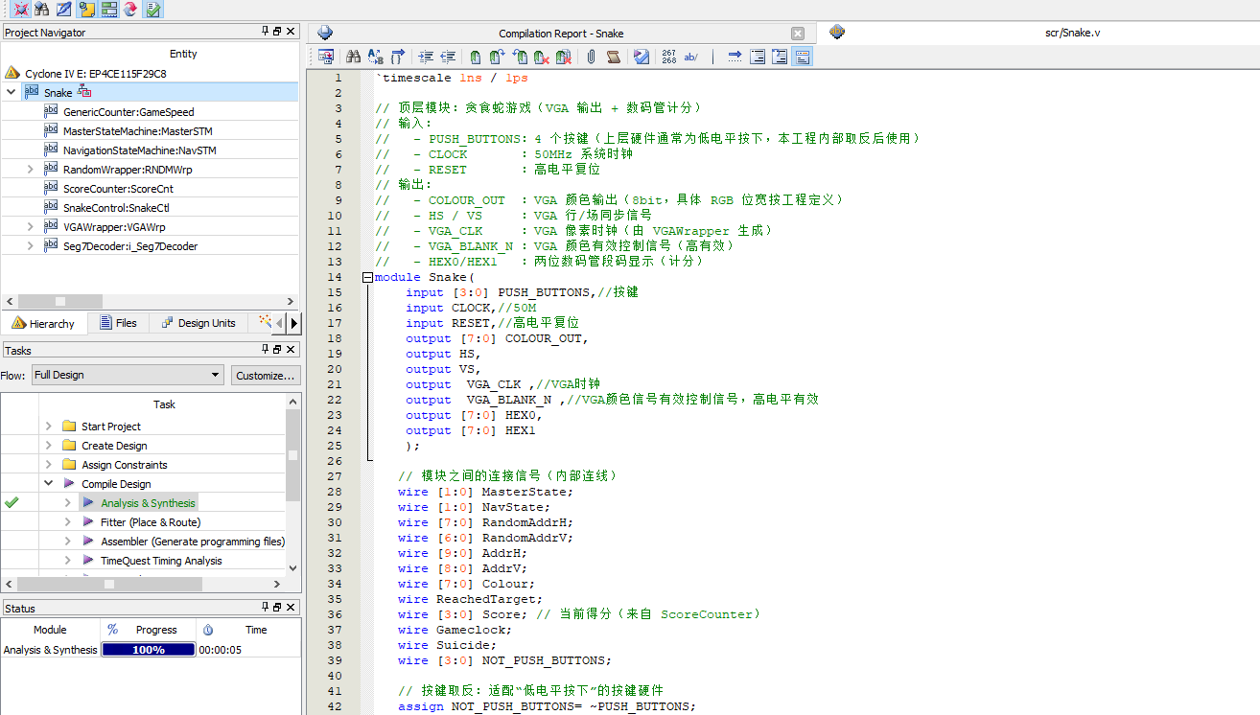Click the matching-brace jump icon
1260x715 pixels.
pos(398,57)
